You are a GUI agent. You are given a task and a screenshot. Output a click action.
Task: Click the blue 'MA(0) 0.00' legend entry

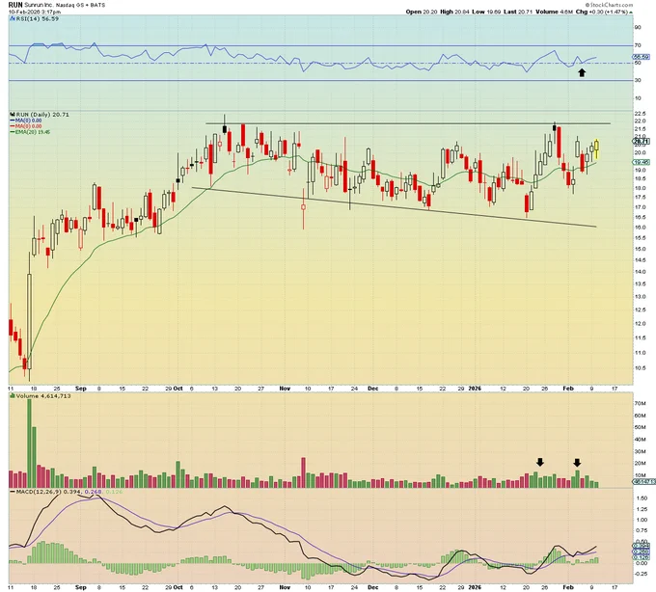[x=26, y=121]
